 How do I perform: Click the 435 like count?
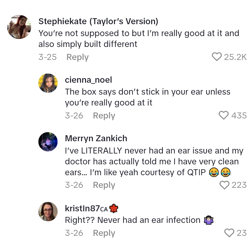[239, 116]
